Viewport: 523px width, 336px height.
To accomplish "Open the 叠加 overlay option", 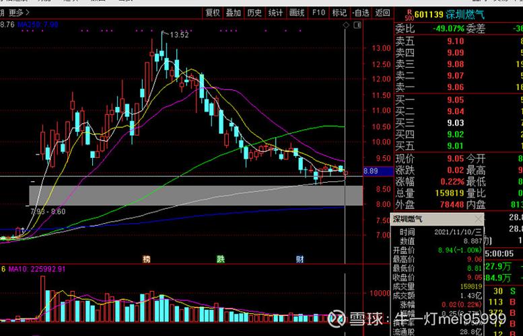I will [233, 13].
